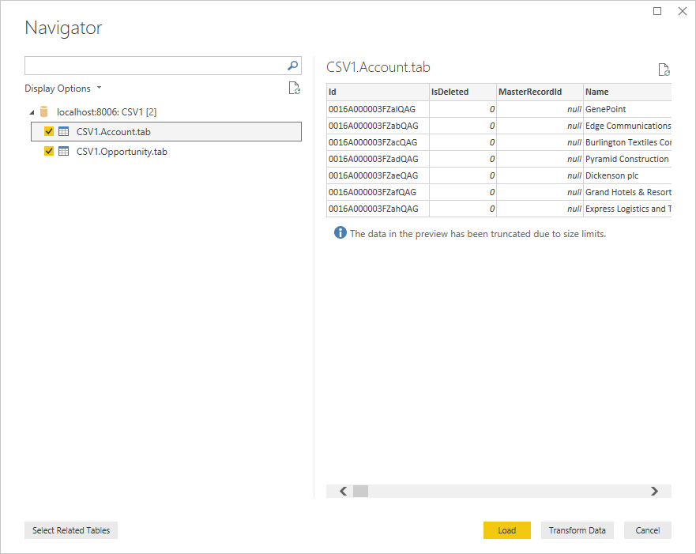Click the Pyramid Construction name cell

coord(627,159)
